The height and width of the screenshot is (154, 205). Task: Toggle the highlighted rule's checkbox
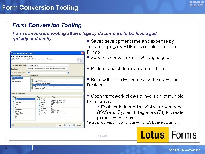[32, 85]
